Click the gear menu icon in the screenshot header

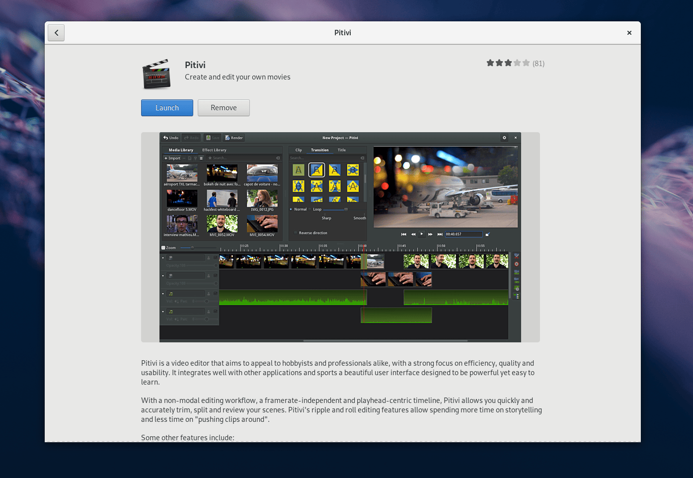pos(504,138)
